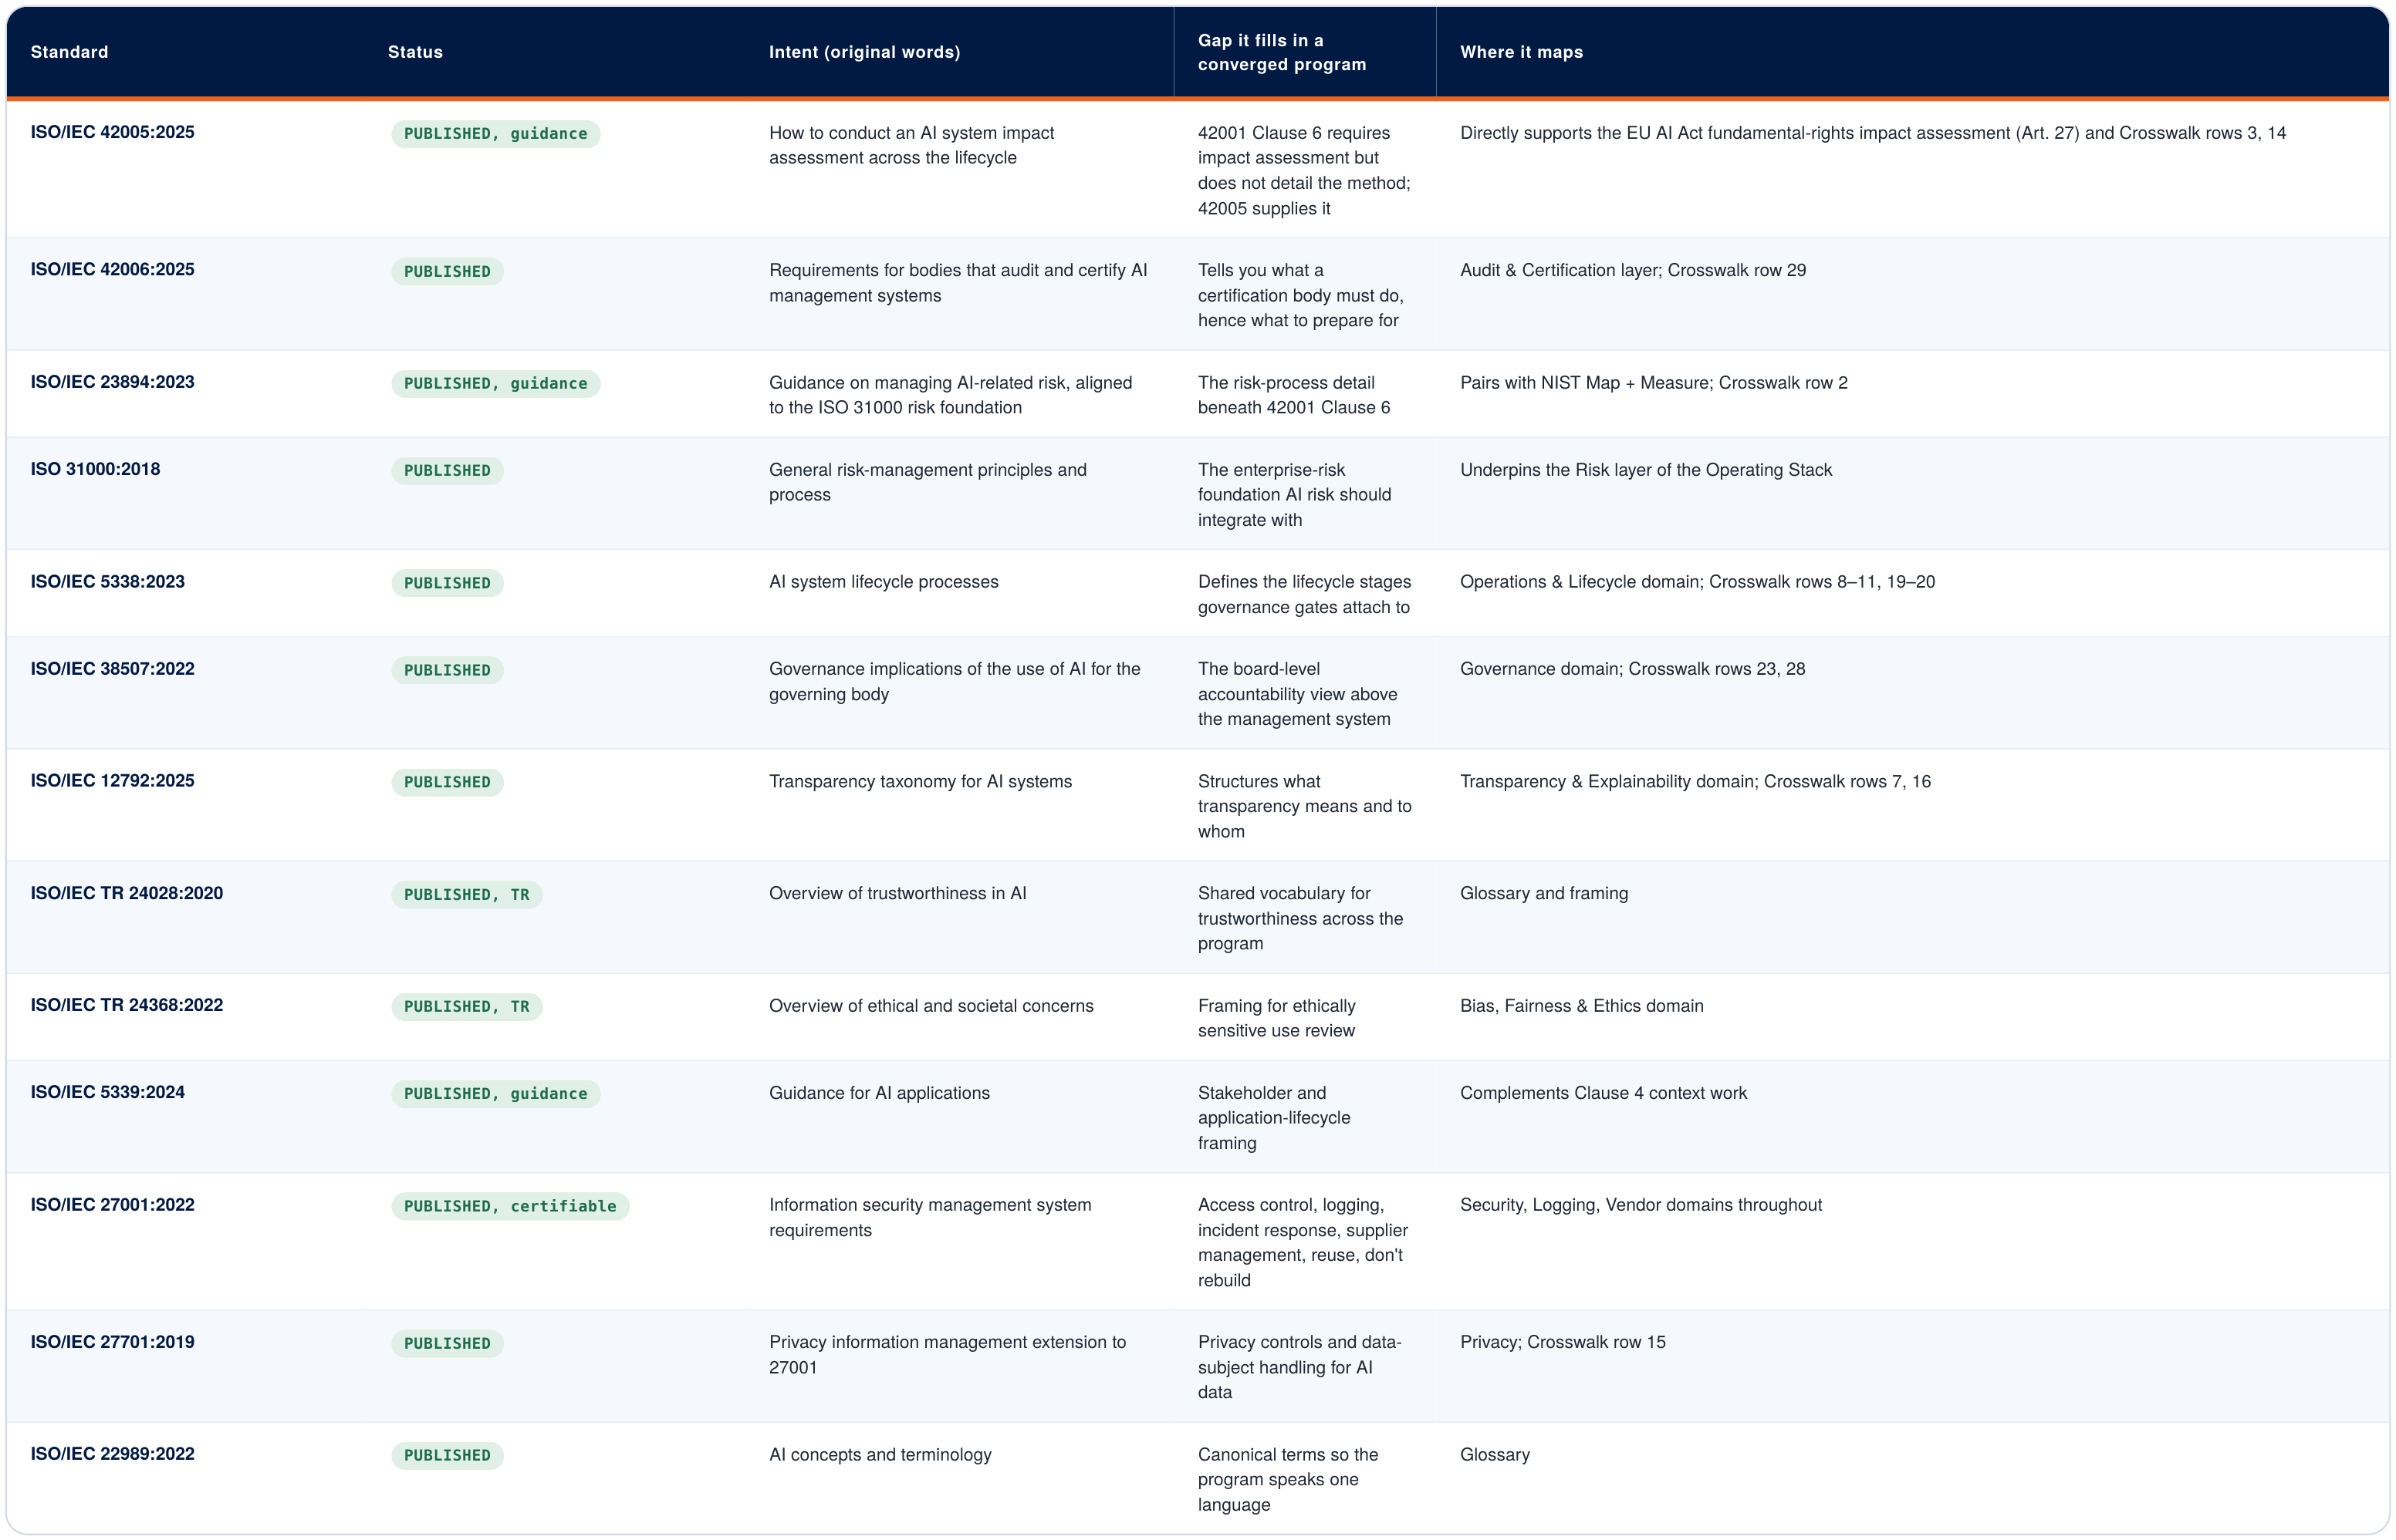Click PUBLISHED, guidance badge for 23894:2023
Image resolution: width=2396 pixels, height=1540 pixels.
(495, 383)
